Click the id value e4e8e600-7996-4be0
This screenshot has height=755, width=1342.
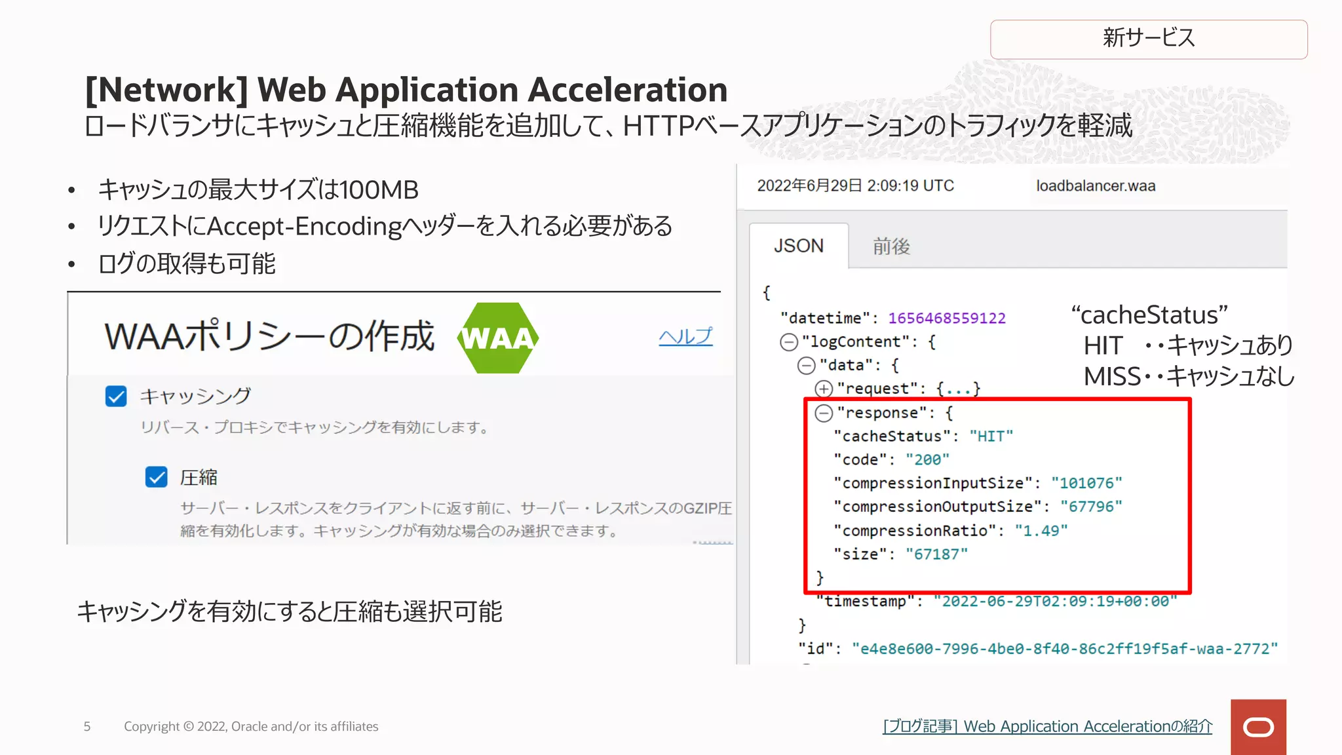click(1065, 649)
